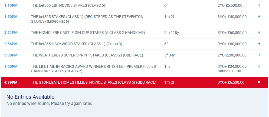Select the 1:15PM race time
Image resolution: width=269 pixels, height=117 pixels.
point(11,5)
